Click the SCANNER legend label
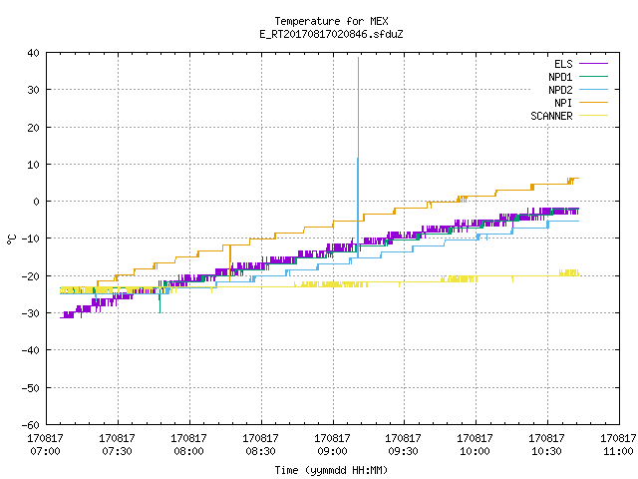The width and height of the screenshot is (638, 479). pyautogui.click(x=551, y=116)
